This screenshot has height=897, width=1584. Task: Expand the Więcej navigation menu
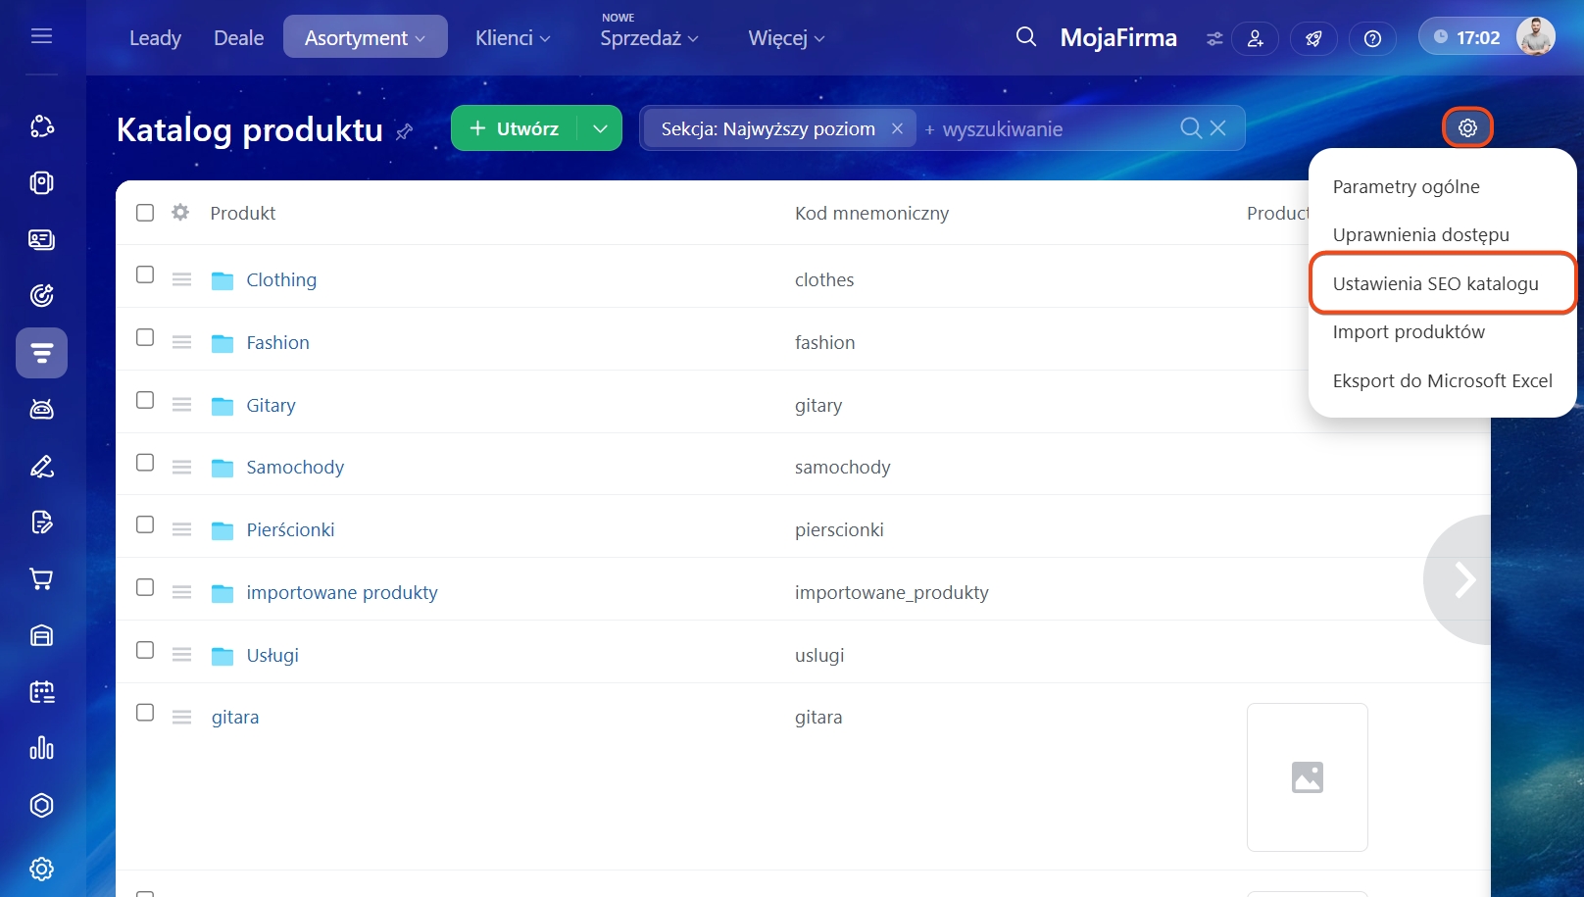pos(786,38)
